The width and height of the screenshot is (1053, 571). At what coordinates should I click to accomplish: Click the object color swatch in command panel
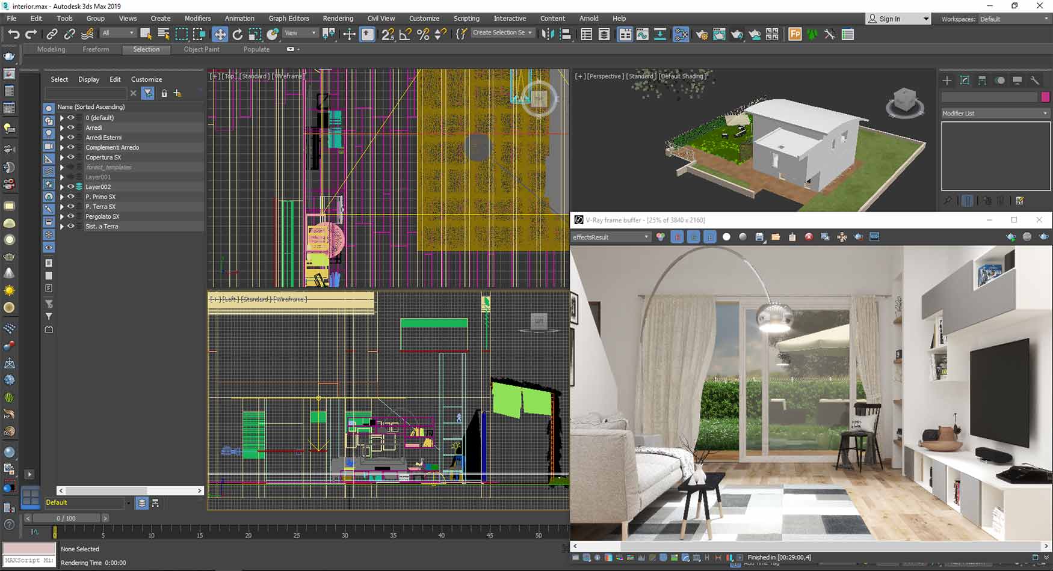coord(1045,97)
